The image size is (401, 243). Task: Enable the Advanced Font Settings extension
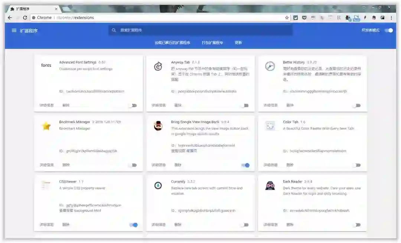click(133, 106)
